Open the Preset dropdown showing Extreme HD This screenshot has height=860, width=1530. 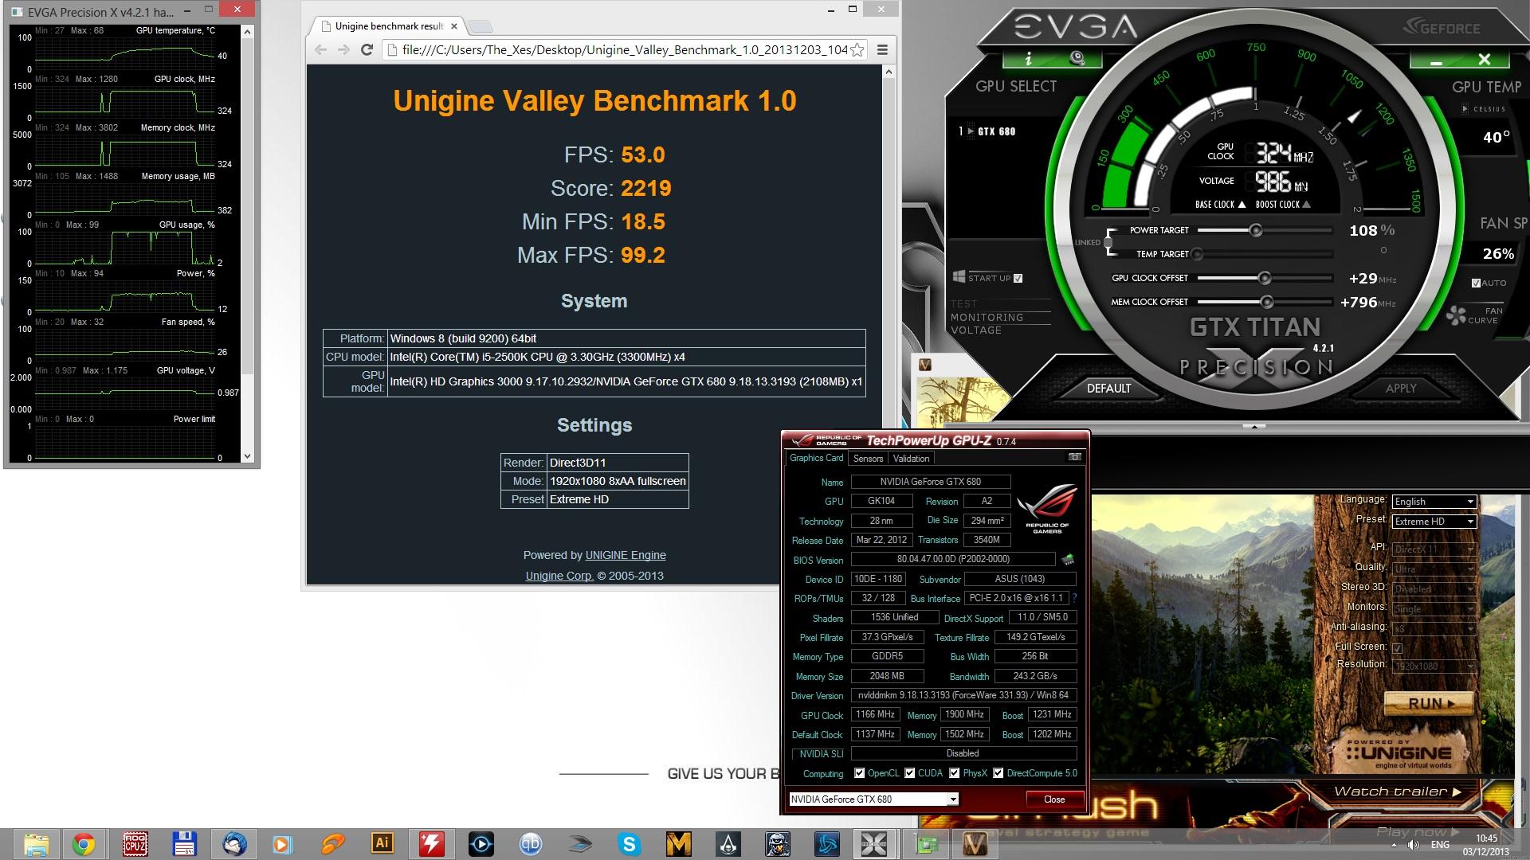(1434, 522)
